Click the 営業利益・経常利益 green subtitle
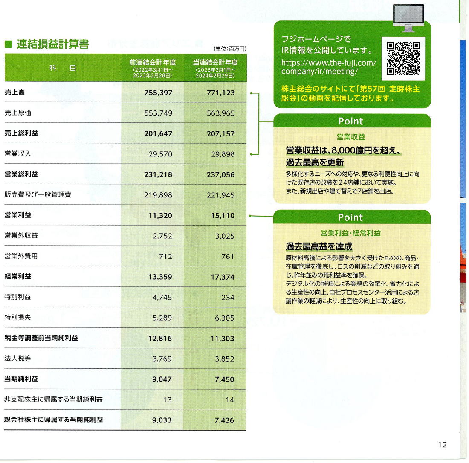The height and width of the screenshot is (463, 469). pyautogui.click(x=350, y=233)
